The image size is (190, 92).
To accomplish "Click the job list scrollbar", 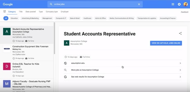I will [54, 38].
